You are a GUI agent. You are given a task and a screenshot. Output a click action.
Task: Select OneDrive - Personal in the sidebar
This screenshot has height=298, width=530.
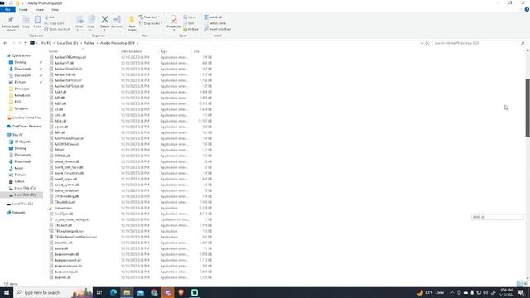(x=24, y=127)
